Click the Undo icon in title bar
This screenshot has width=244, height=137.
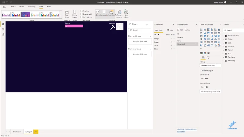click(x=7, y=2)
